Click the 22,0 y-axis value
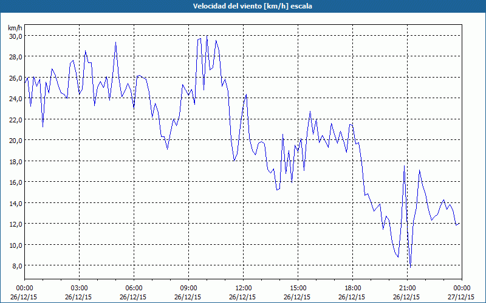The width and height of the screenshot is (486, 303). 16,119
